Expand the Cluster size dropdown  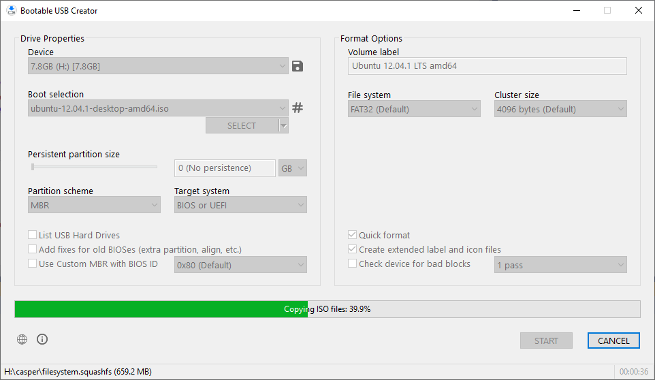[x=560, y=109]
